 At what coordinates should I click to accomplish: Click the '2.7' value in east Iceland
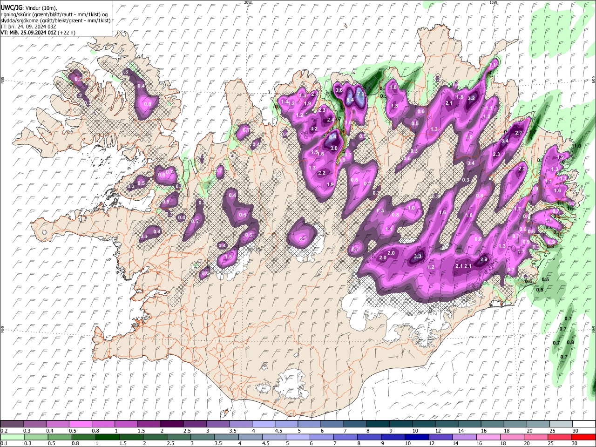tap(520, 133)
